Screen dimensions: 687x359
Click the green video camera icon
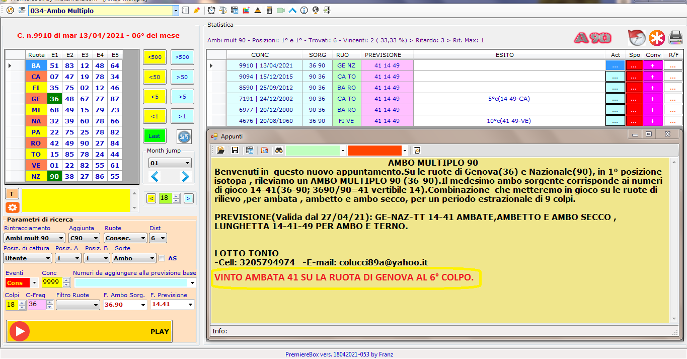pos(280,10)
